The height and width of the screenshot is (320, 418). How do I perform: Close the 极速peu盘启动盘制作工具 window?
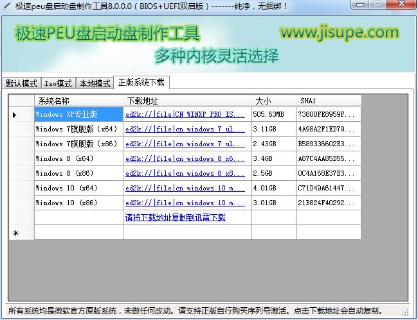[x=401, y=4]
